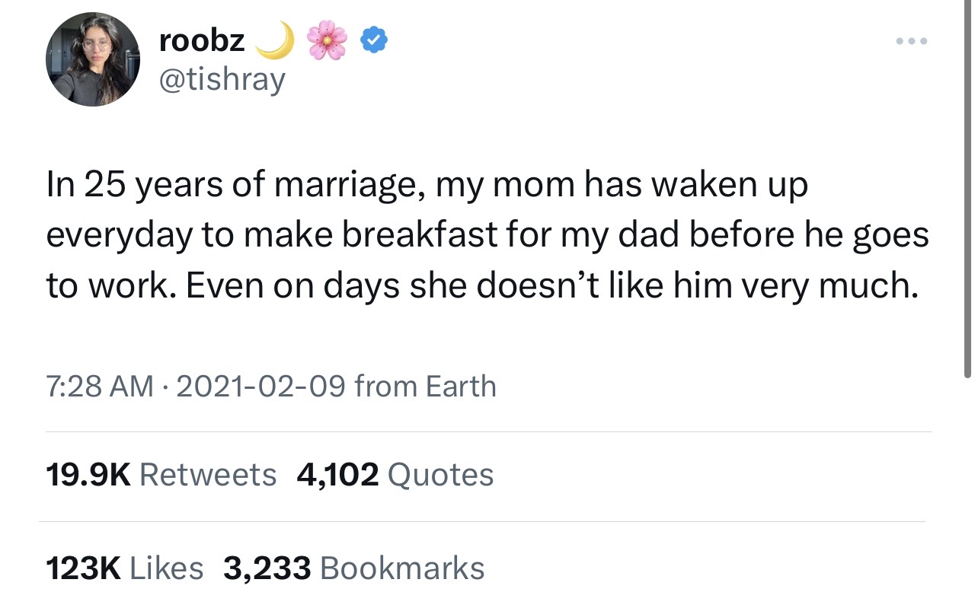Click the crescent moon emoji
Screen dimensions: 978x608
(x=274, y=40)
